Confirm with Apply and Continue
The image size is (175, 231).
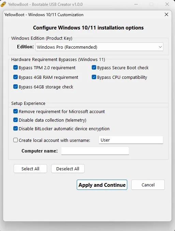click(102, 185)
